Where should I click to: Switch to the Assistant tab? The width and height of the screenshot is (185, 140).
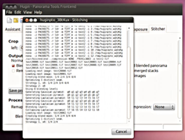(13, 29)
